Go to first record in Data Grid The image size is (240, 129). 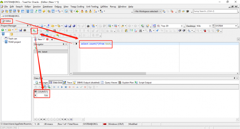(54, 87)
